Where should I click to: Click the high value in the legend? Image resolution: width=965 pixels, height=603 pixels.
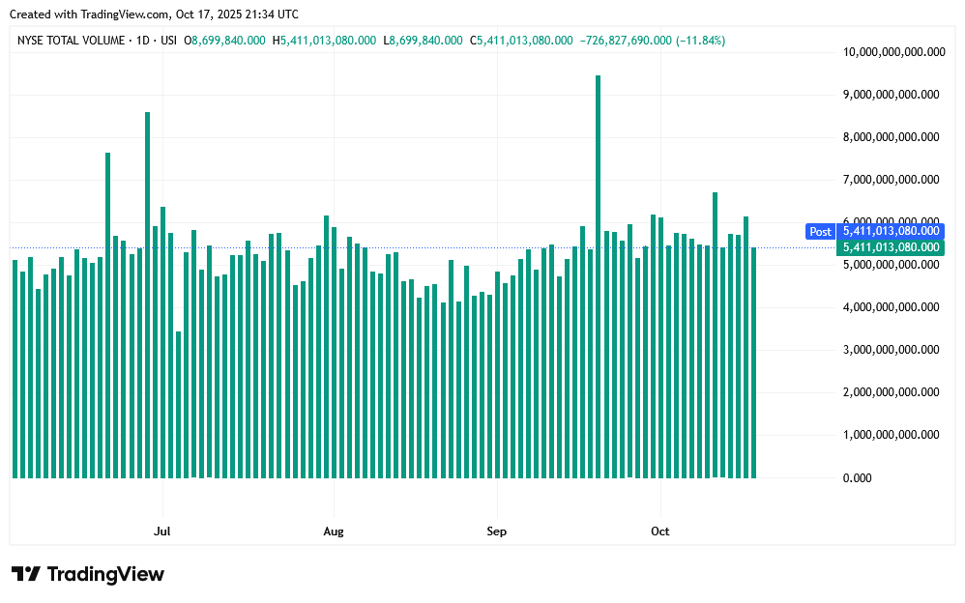click(327, 41)
